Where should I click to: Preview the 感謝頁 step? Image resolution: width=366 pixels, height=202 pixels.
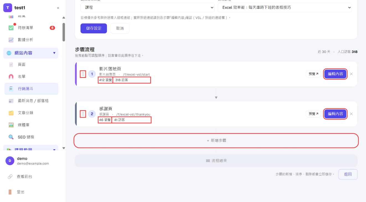313,114
